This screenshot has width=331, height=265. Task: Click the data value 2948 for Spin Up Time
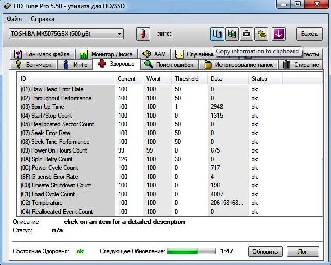coord(217,107)
